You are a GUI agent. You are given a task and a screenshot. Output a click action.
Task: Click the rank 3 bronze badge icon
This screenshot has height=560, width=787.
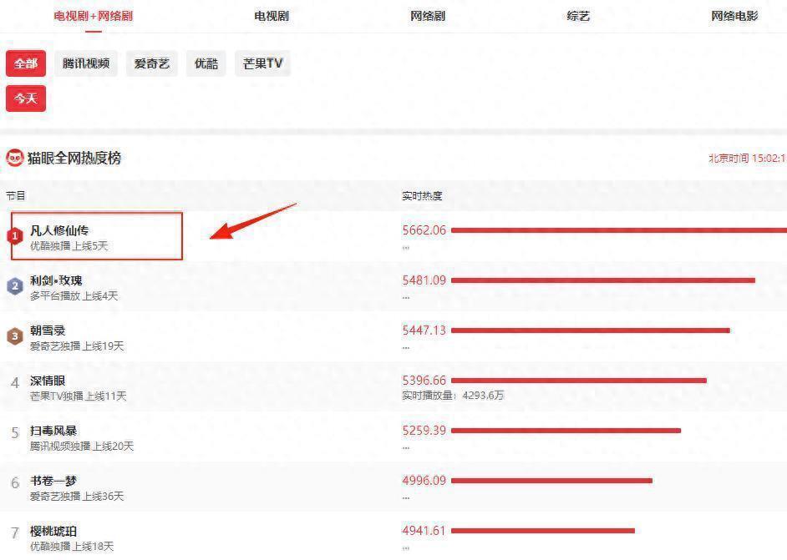tap(15, 336)
